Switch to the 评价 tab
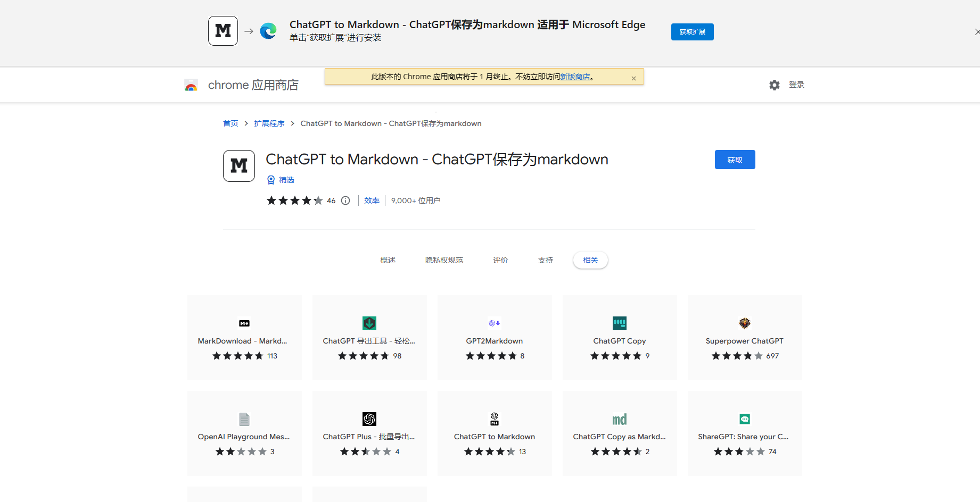 500,260
